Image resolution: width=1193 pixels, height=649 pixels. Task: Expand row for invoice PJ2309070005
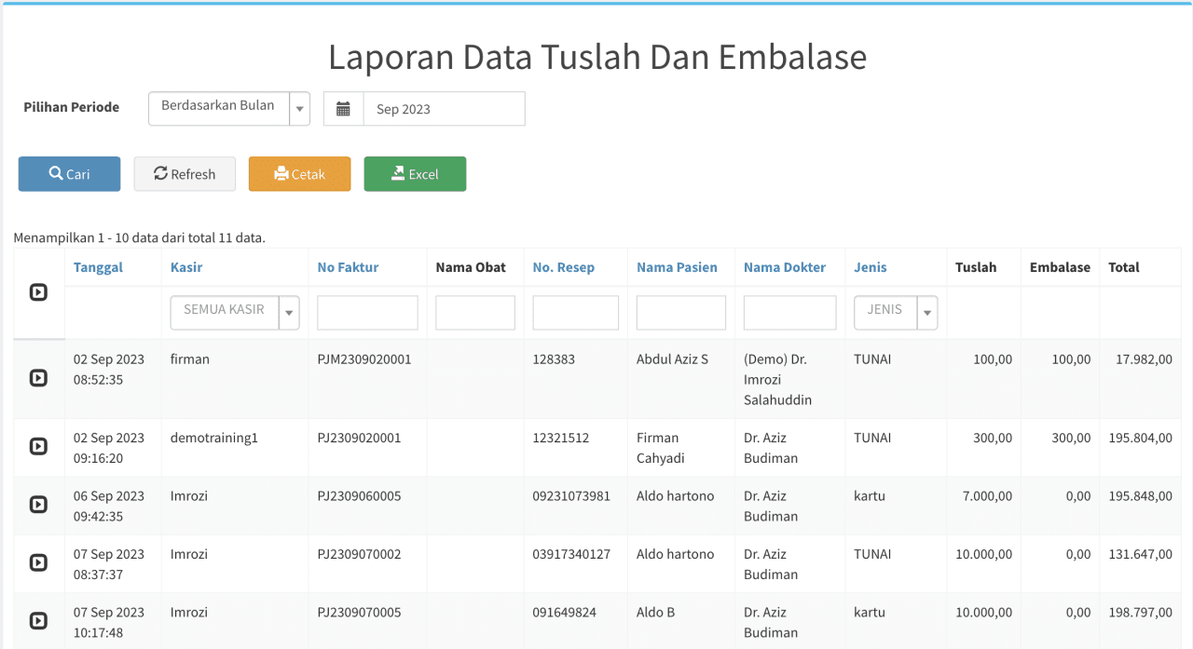click(38, 621)
